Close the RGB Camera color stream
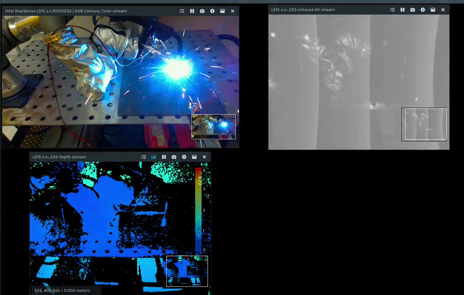The height and width of the screenshot is (295, 464). point(233,11)
